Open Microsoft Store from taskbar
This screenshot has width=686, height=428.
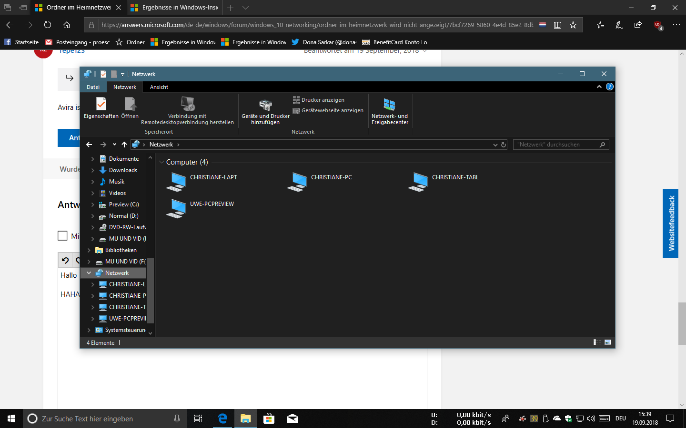tap(269, 418)
